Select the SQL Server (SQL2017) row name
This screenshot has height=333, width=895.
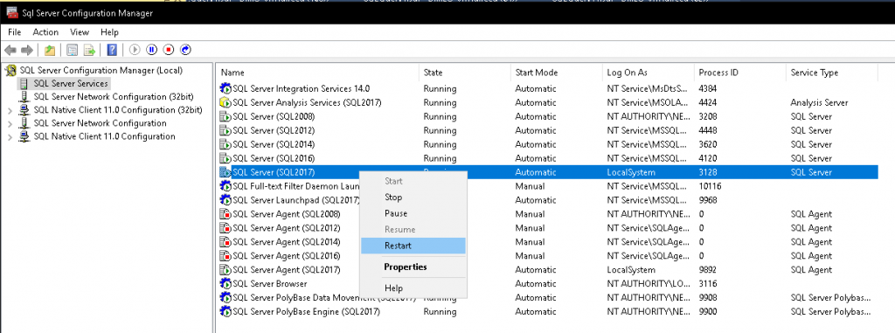click(274, 172)
